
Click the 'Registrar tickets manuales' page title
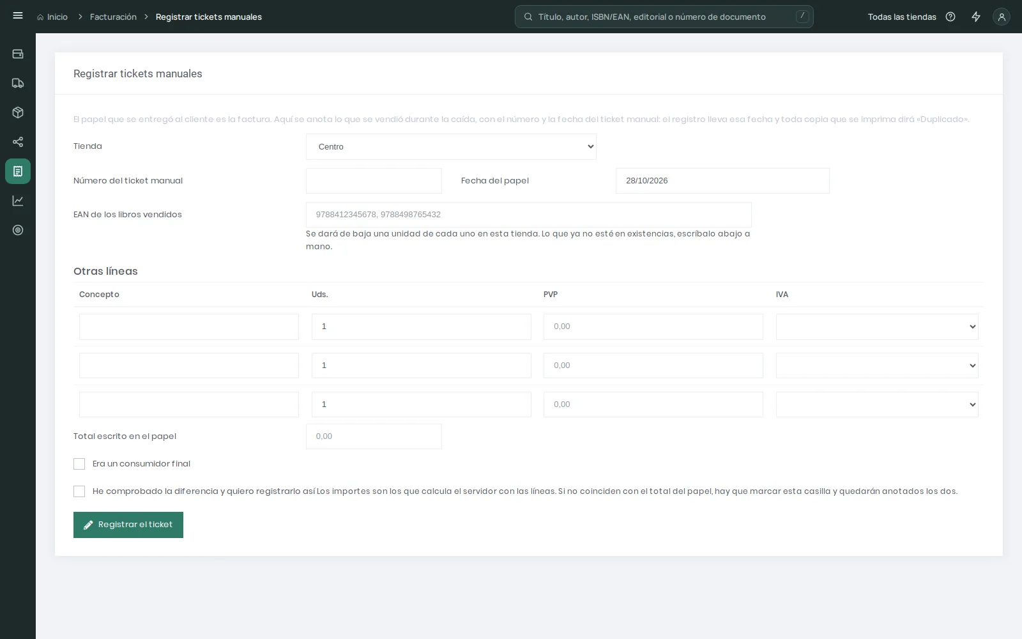point(138,73)
